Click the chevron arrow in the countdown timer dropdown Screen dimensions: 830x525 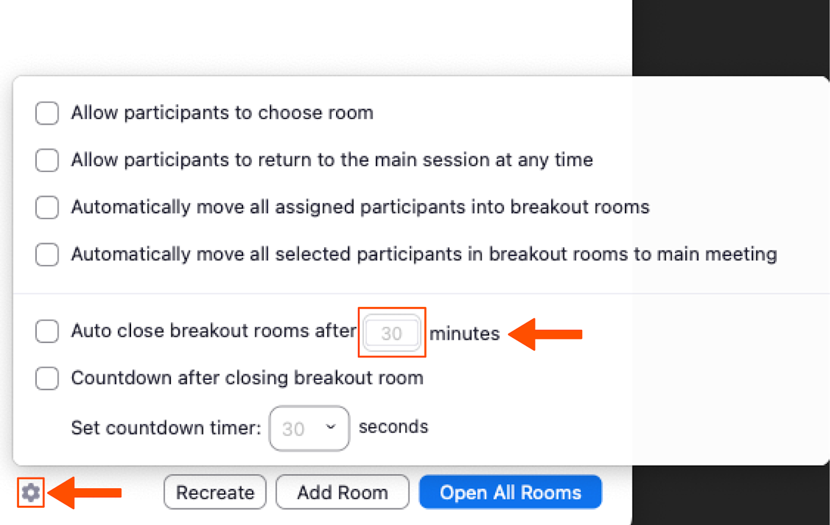click(x=331, y=427)
